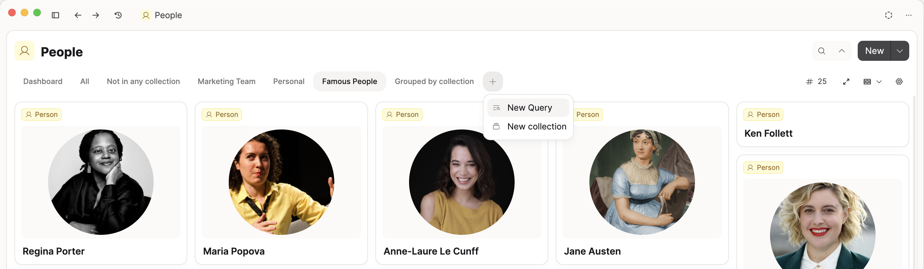The image size is (924, 269).
Task: Open the layout view type dropdown
Action: pos(872,82)
